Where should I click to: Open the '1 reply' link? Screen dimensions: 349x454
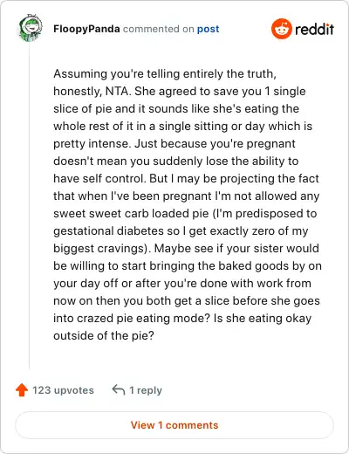tap(146, 390)
